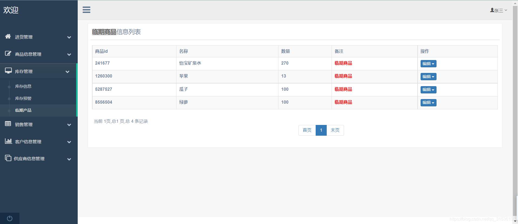The image size is (518, 224).
Task: Open the 商品信息管理 menu
Action: point(38,54)
